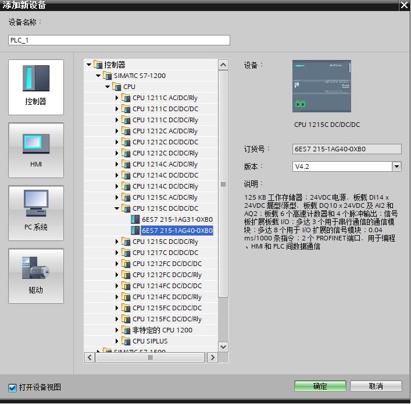411x404 pixels.
Task: Click the module icon beside 6ES7 215-1AG40-0XB0
Action: tap(135, 231)
